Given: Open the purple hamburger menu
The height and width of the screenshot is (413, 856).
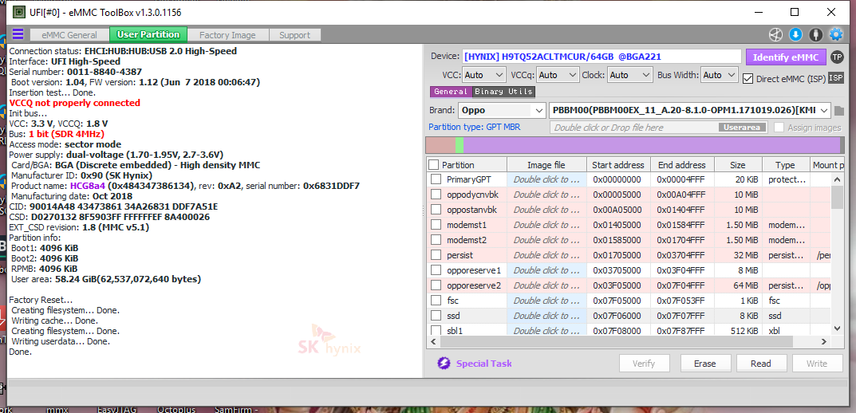Looking at the screenshot, I should click(x=18, y=34).
